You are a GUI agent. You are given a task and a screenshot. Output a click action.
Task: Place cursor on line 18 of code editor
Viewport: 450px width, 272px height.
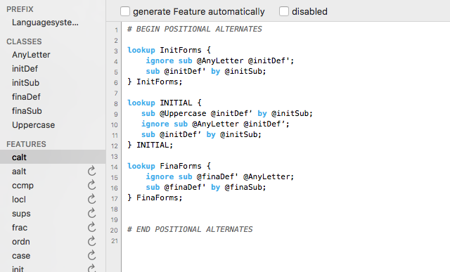[285, 209]
